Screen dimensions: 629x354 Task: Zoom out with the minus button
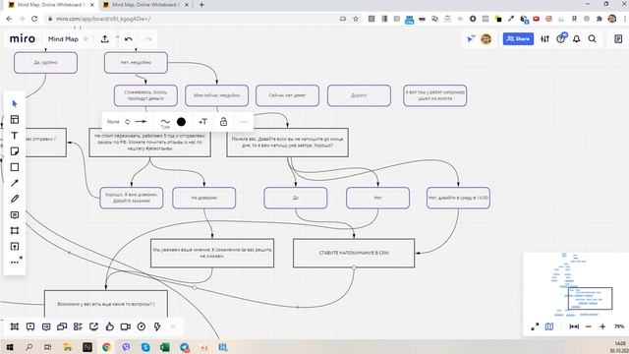coord(589,326)
